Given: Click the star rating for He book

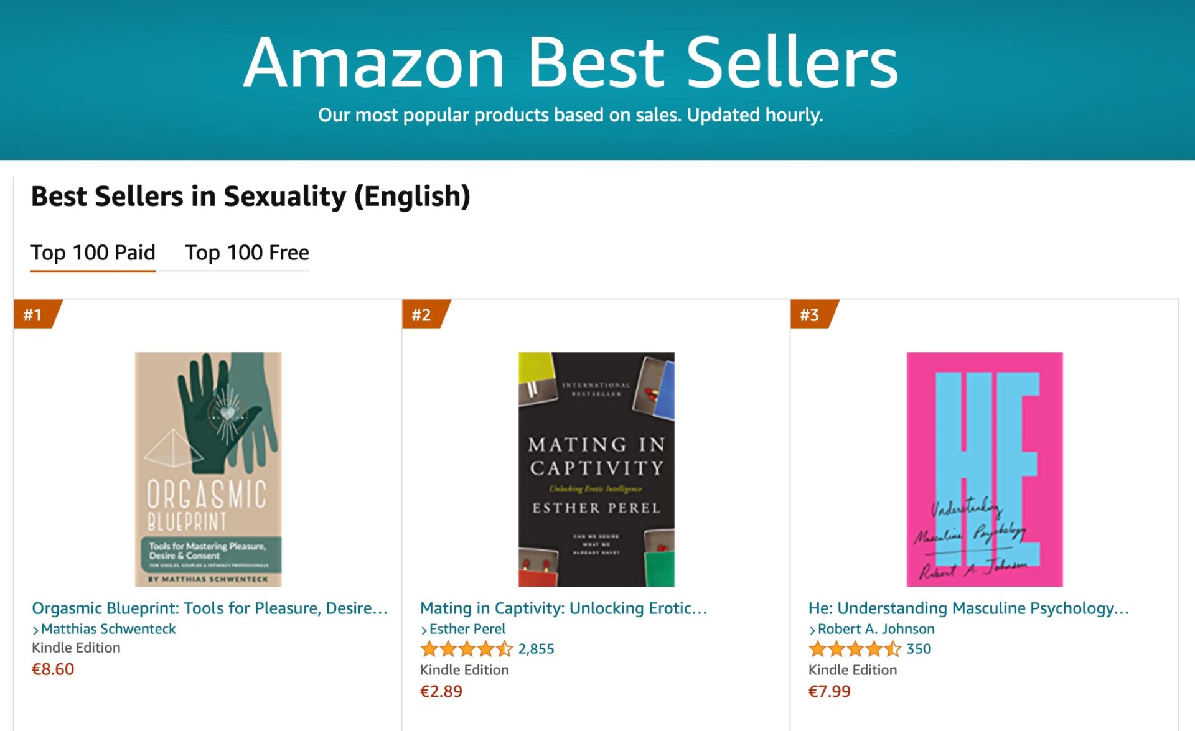Looking at the screenshot, I should coord(855,649).
